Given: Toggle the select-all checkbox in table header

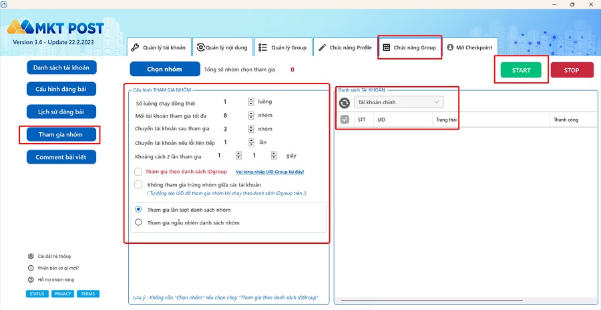Looking at the screenshot, I should pos(345,120).
